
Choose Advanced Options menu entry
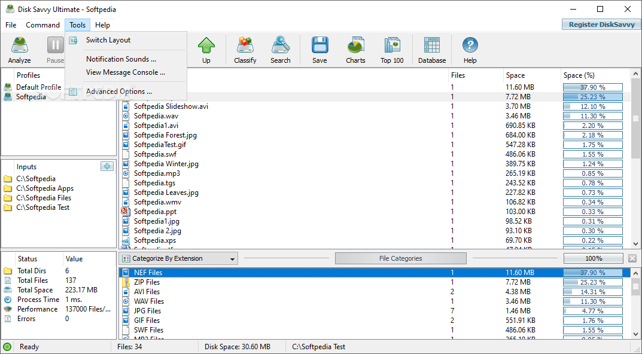(x=119, y=91)
